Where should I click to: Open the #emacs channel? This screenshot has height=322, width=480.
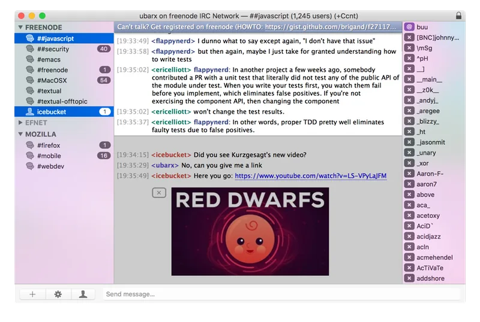64,59
